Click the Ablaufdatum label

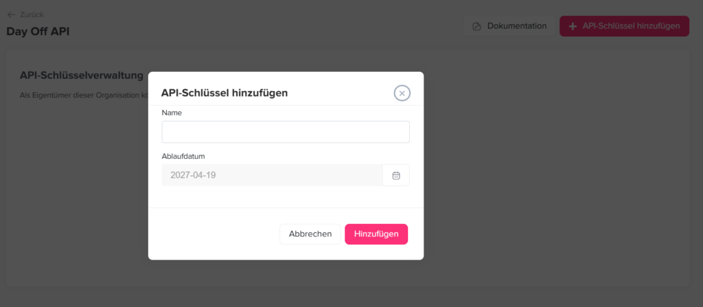(x=183, y=156)
